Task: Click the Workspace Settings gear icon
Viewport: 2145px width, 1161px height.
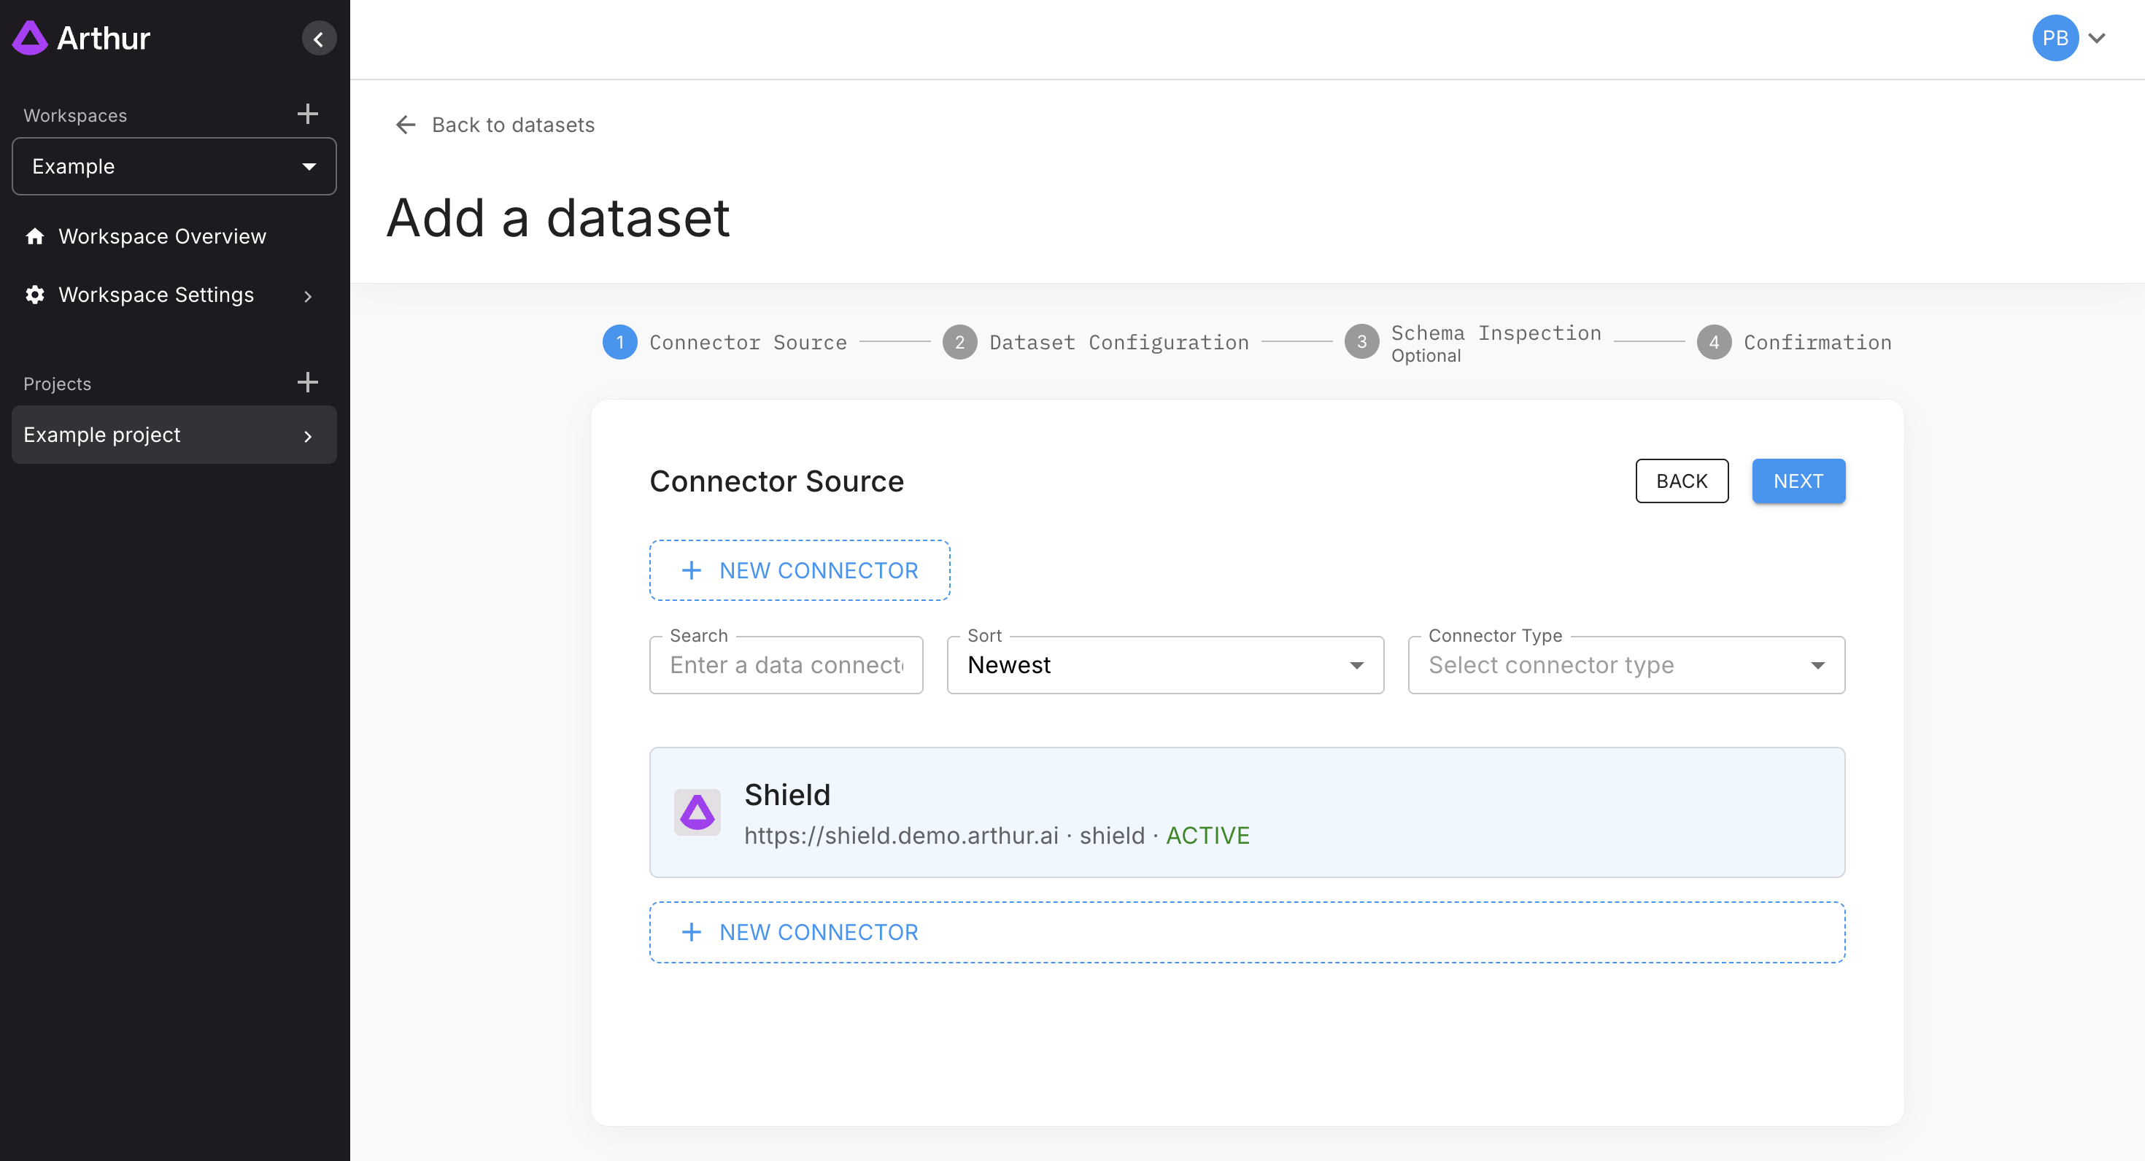Action: (35, 295)
